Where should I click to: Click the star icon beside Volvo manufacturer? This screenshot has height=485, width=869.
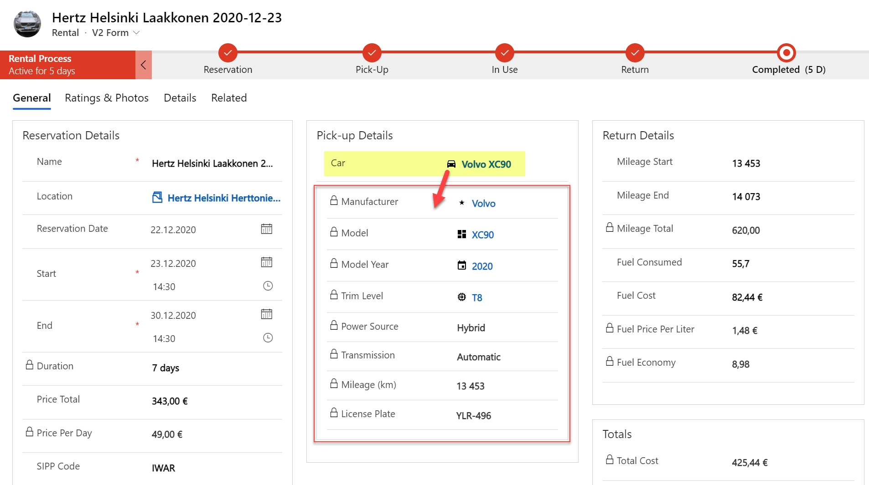pos(462,203)
